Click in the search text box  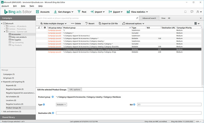(86, 18)
